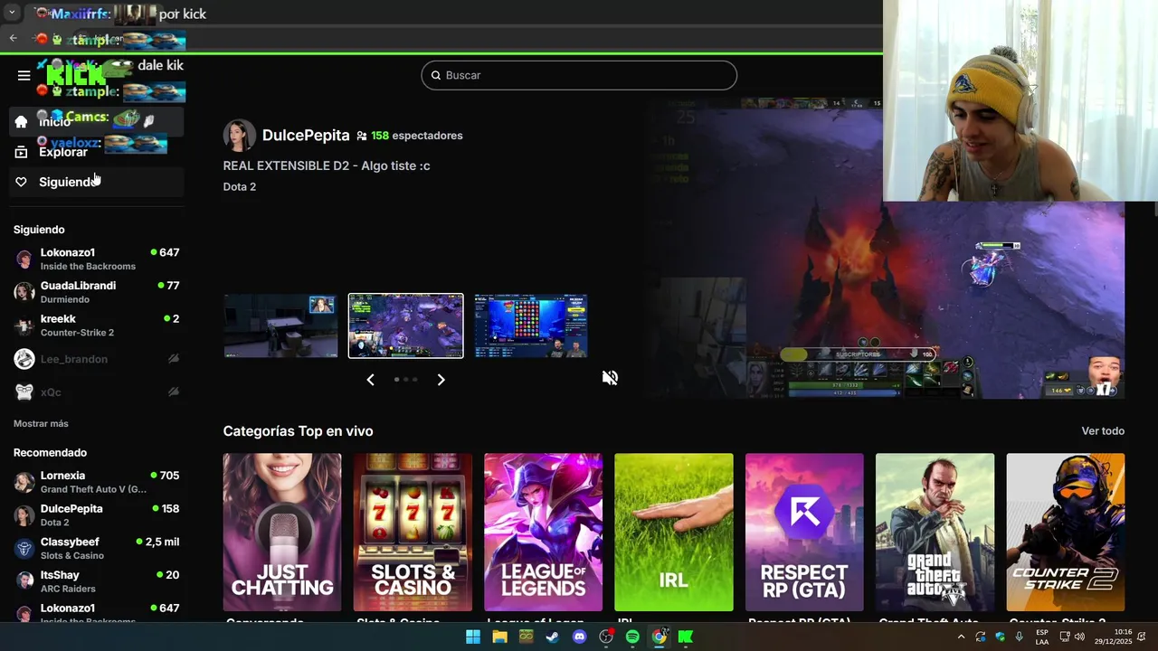Open Lokonazo1 channel in Siguiendo list

[x=97, y=259]
